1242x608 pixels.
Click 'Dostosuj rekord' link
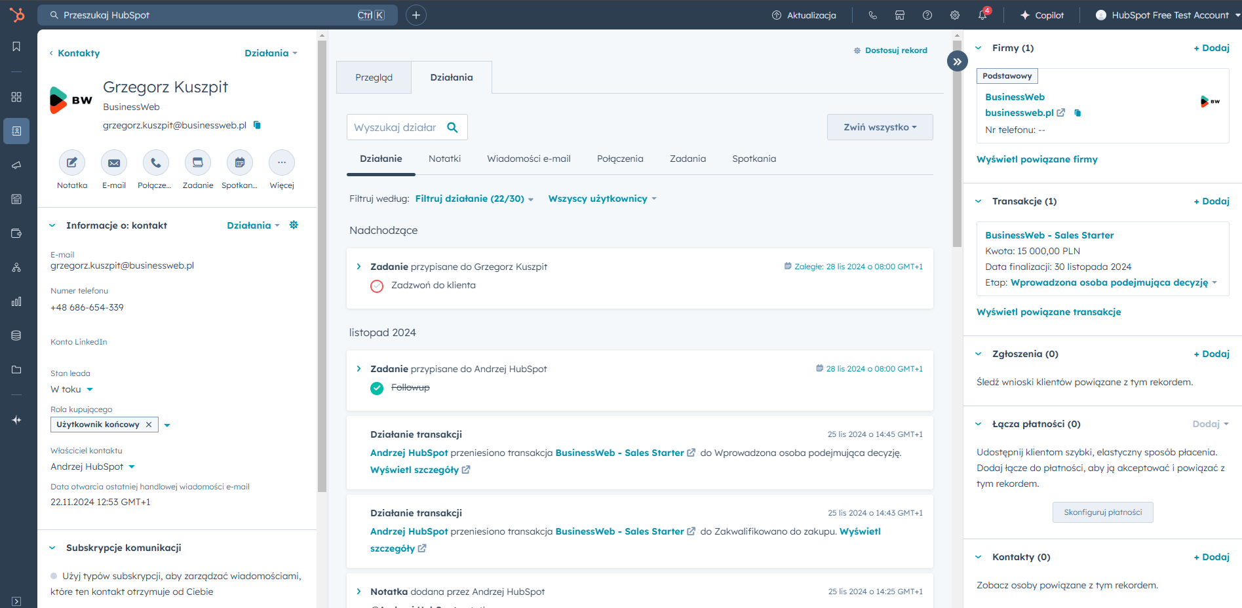890,50
